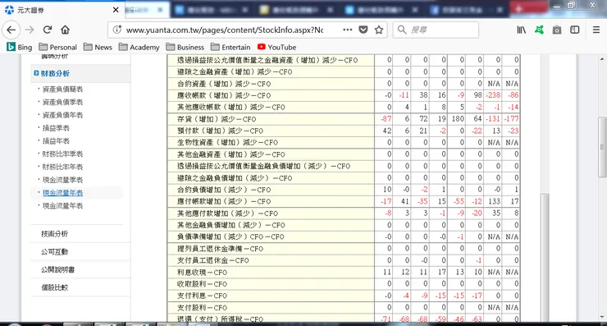Save page to Pocket

[x=363, y=30]
